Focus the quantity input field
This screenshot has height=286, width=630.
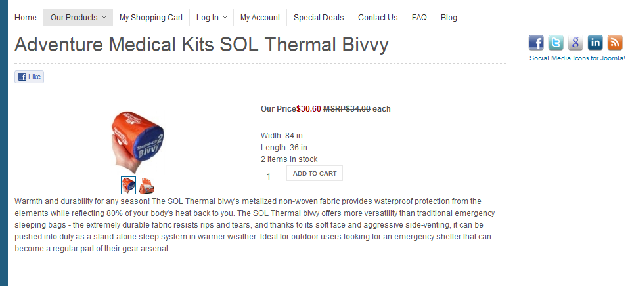tap(273, 176)
